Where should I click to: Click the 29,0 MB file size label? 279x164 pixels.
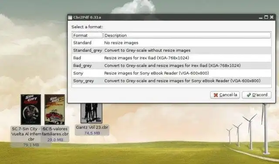click(x=55, y=140)
